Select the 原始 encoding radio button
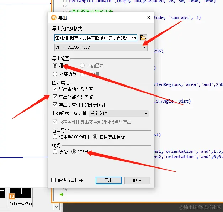This screenshot has height=212, width=223. 55,152
